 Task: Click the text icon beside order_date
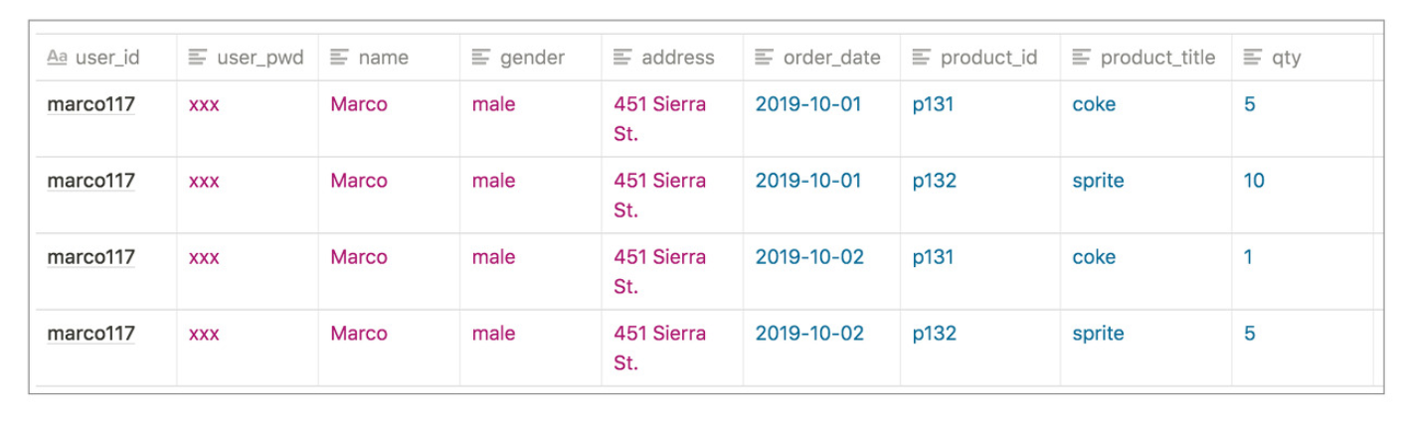764,58
